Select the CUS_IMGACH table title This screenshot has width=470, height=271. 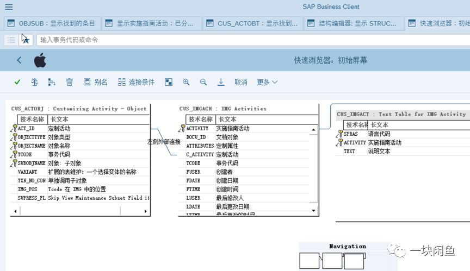point(222,109)
